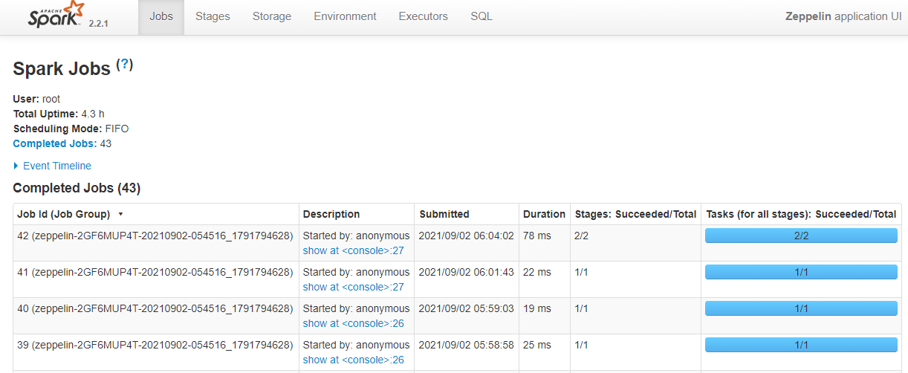Viewport: 908px width, 373px height.
Task: Click job 41's 1/1 progress bar
Action: point(801,272)
